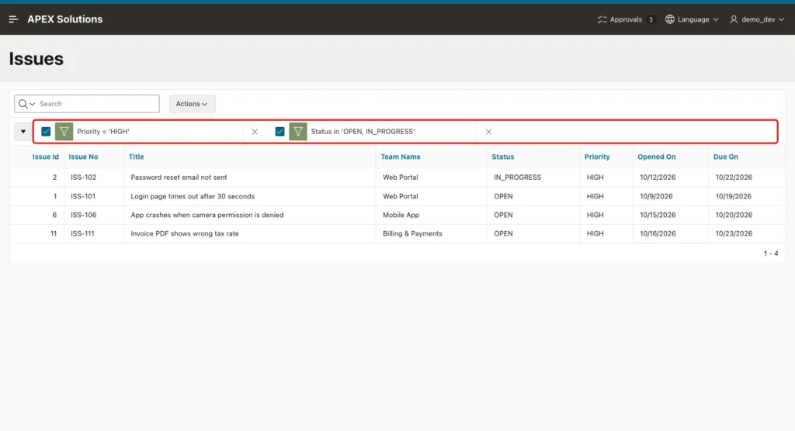Select the ISS-111 cell
The image size is (795, 431).
82,233
